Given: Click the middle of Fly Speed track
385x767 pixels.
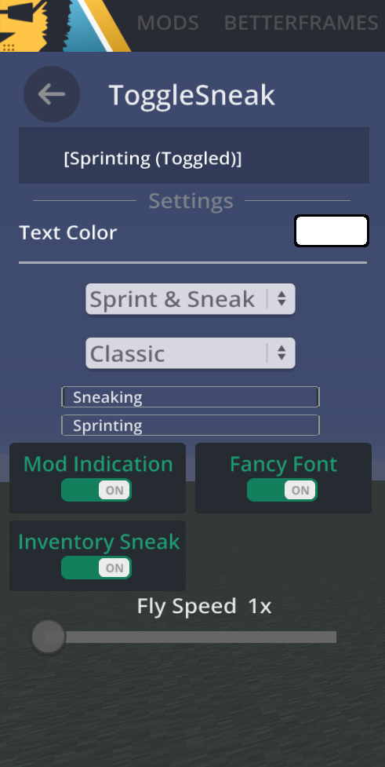Looking at the screenshot, I should 191,637.
